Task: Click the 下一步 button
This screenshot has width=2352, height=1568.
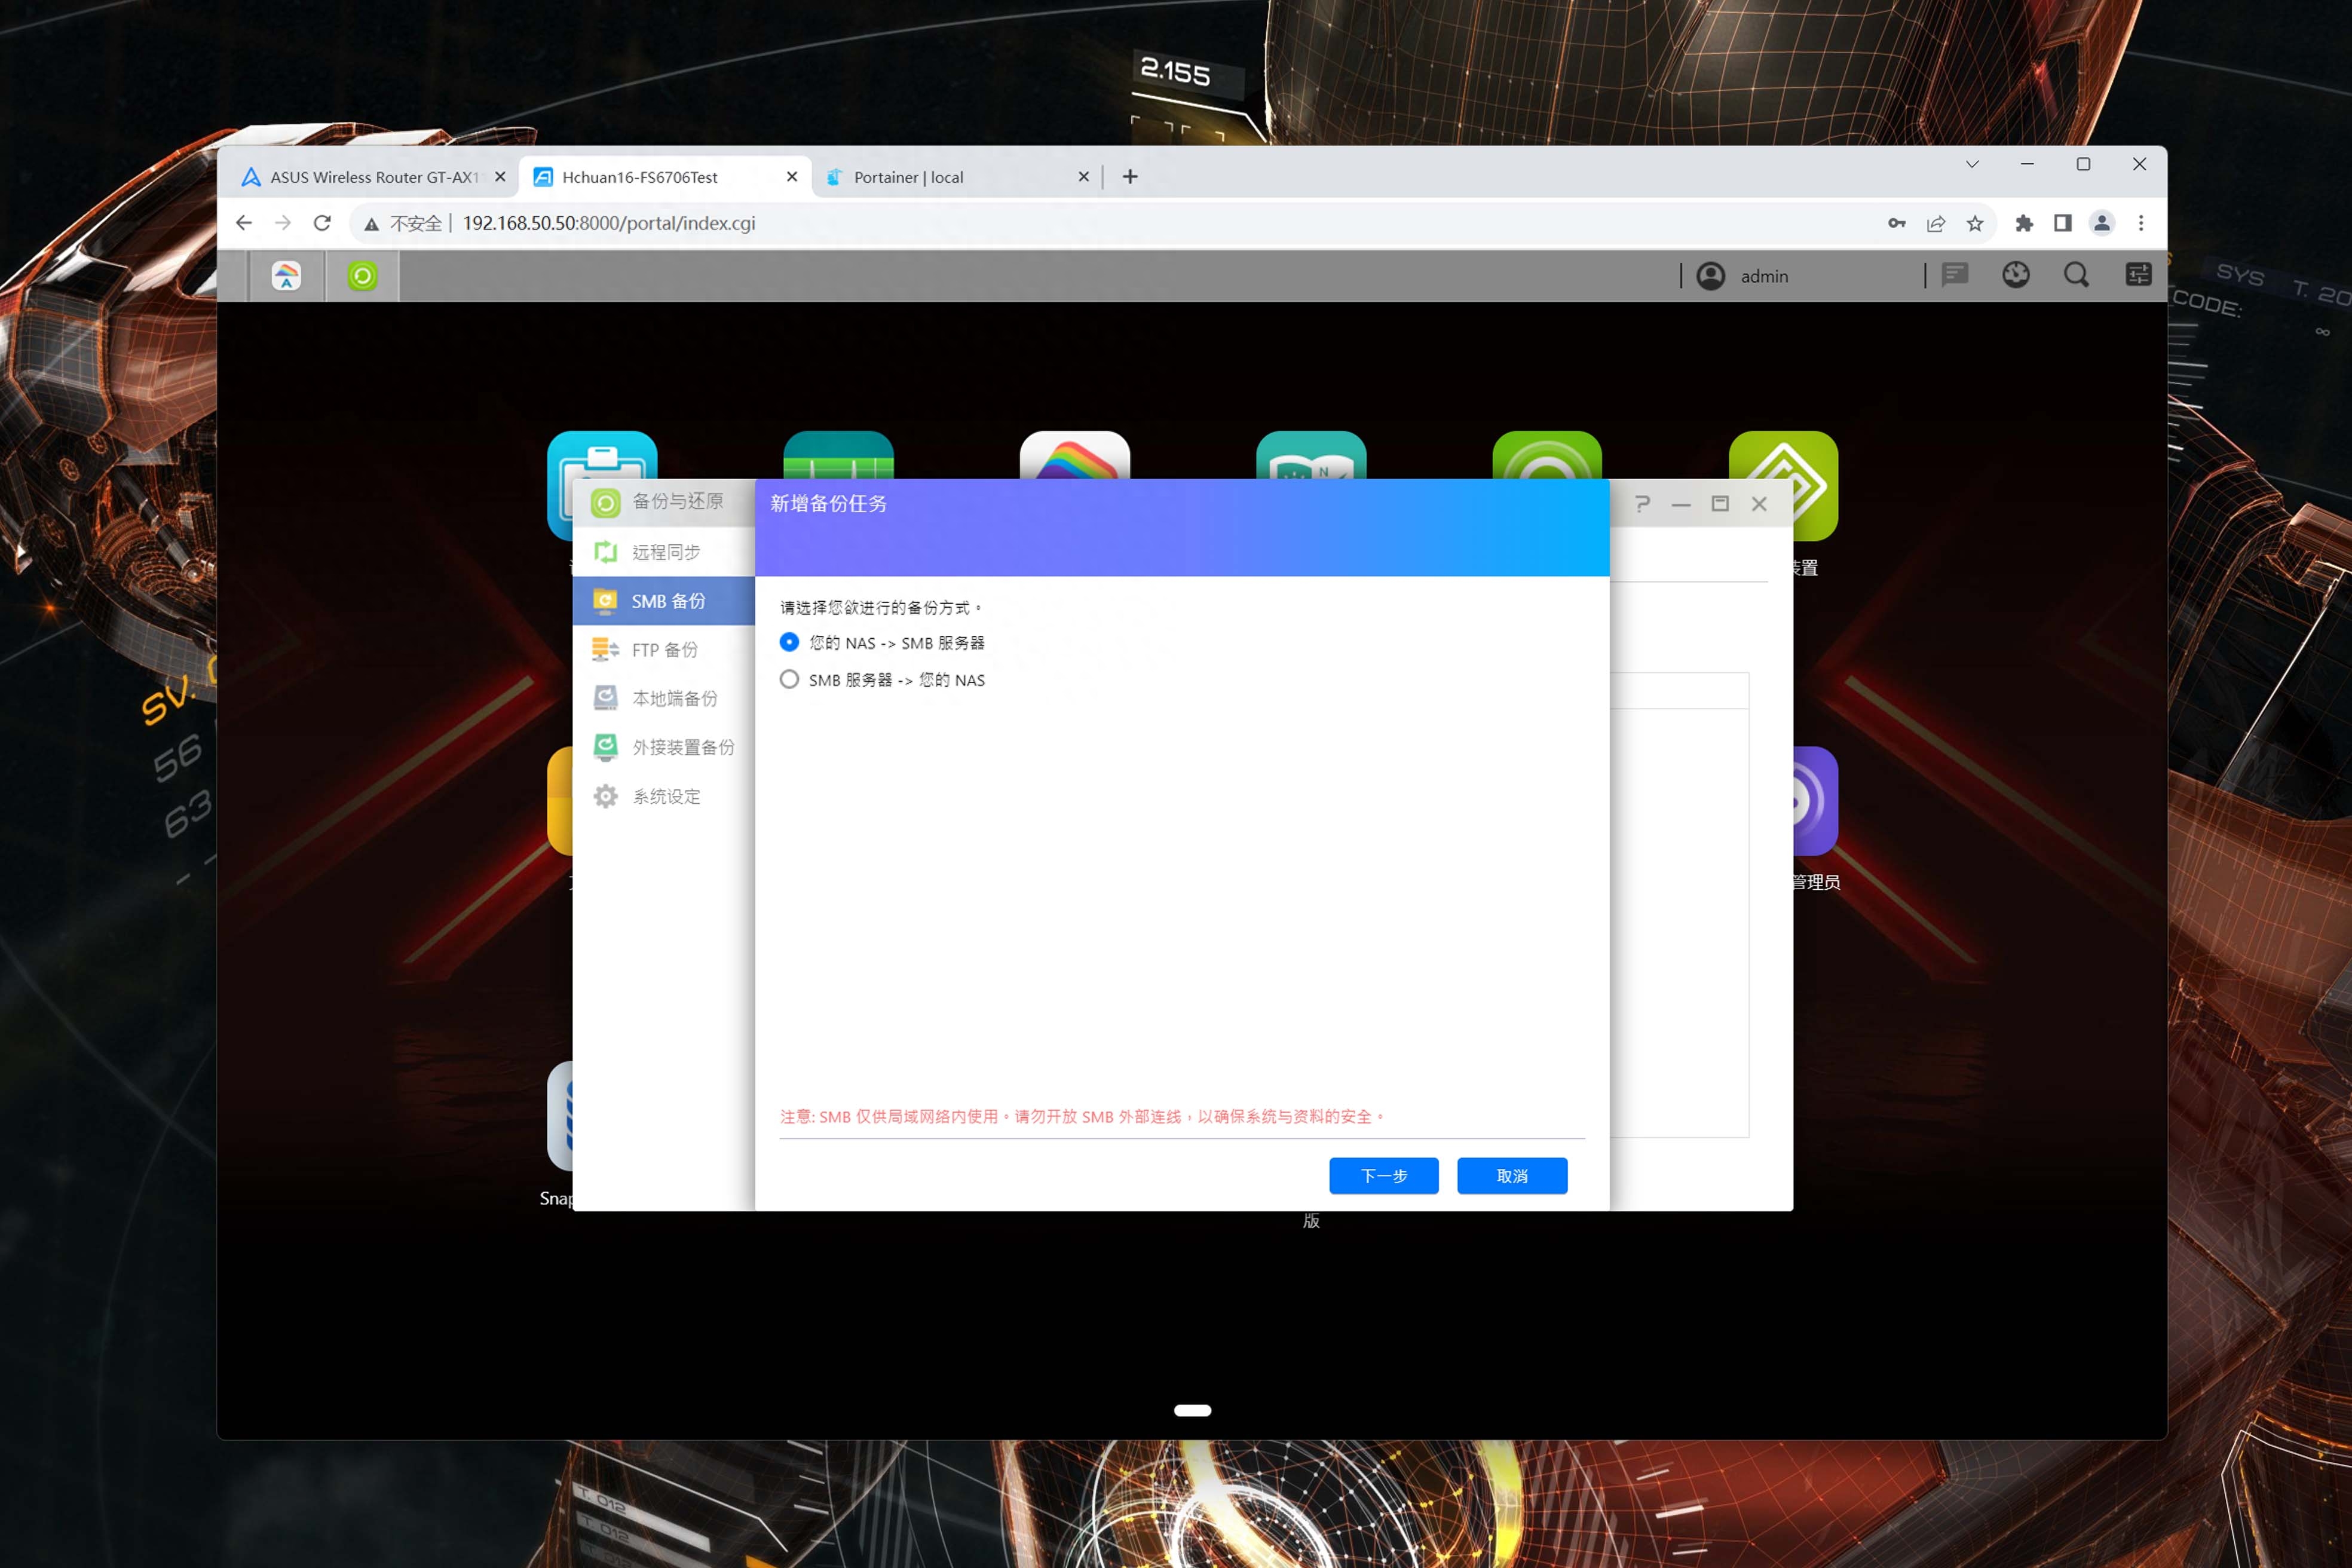Action: pos(1383,1176)
